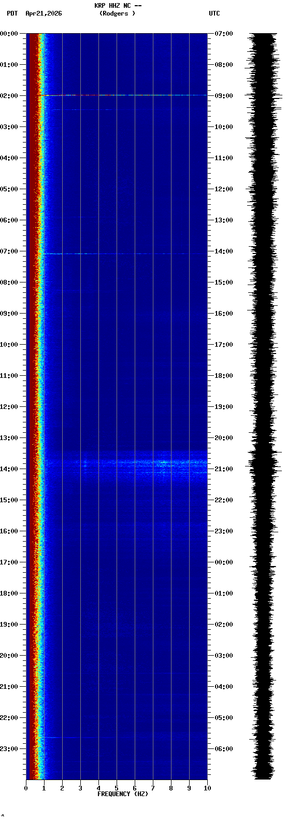Click the 'UTC' timezone label
This screenshot has width=286, height=821.
pyautogui.click(x=214, y=13)
